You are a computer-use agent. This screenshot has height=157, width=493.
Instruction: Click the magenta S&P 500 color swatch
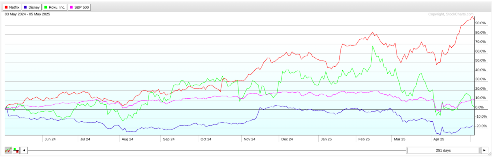pyautogui.click(x=71, y=7)
